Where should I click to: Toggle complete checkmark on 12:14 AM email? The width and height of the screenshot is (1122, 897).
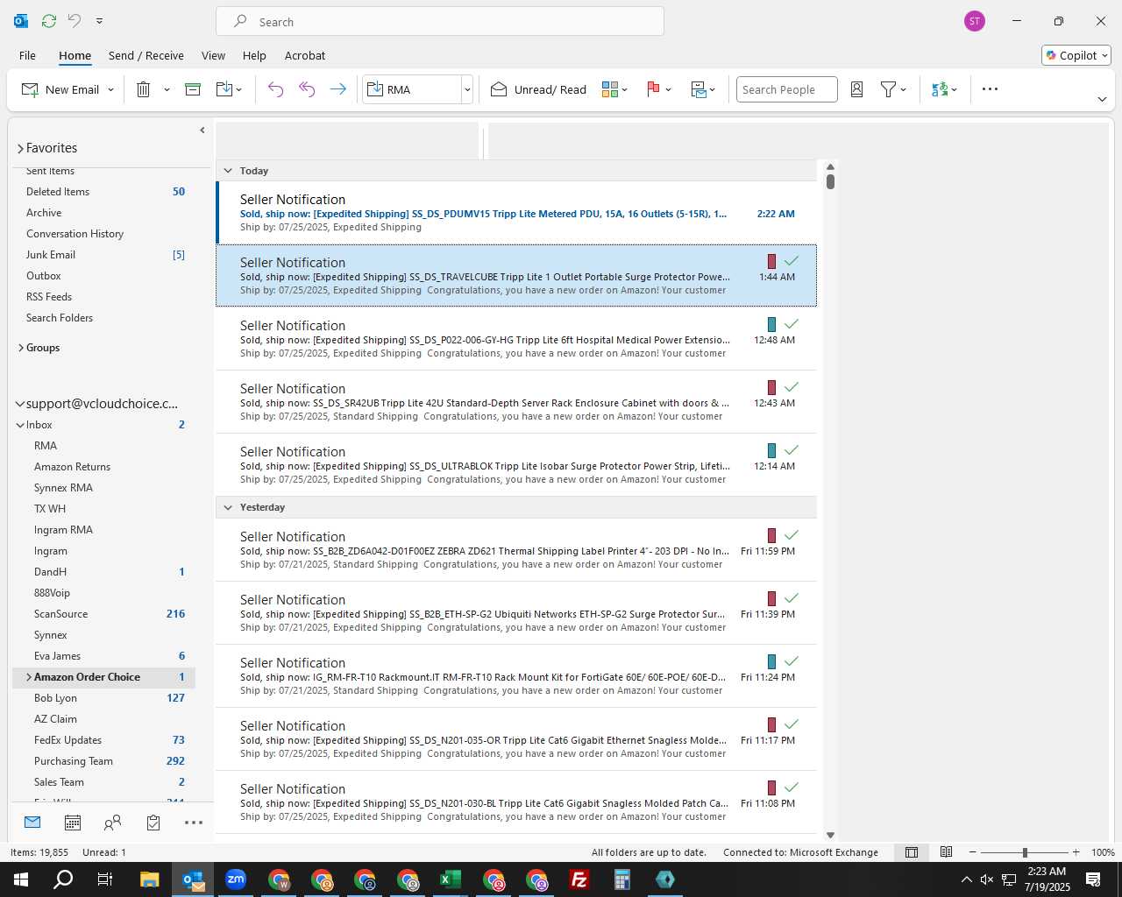(x=792, y=450)
